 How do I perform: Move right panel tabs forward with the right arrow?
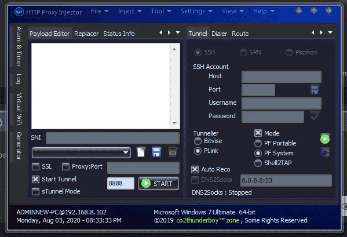click(x=322, y=32)
